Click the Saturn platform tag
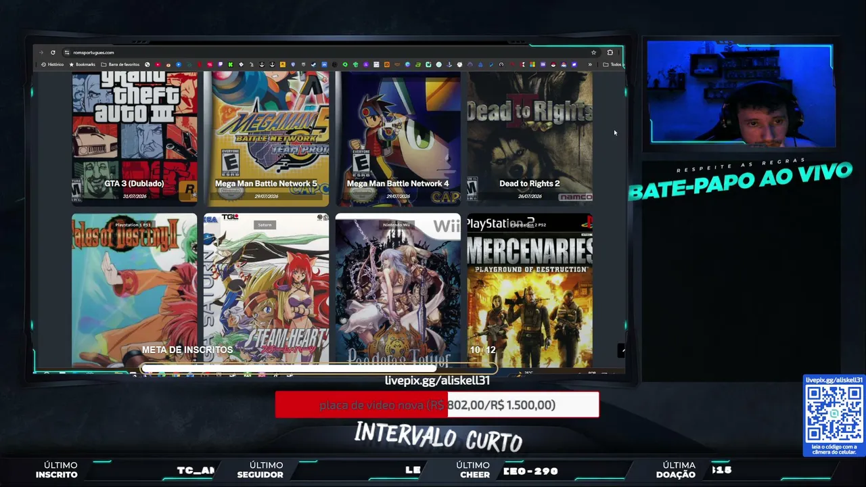Viewport: 866px width, 487px height. click(265, 225)
